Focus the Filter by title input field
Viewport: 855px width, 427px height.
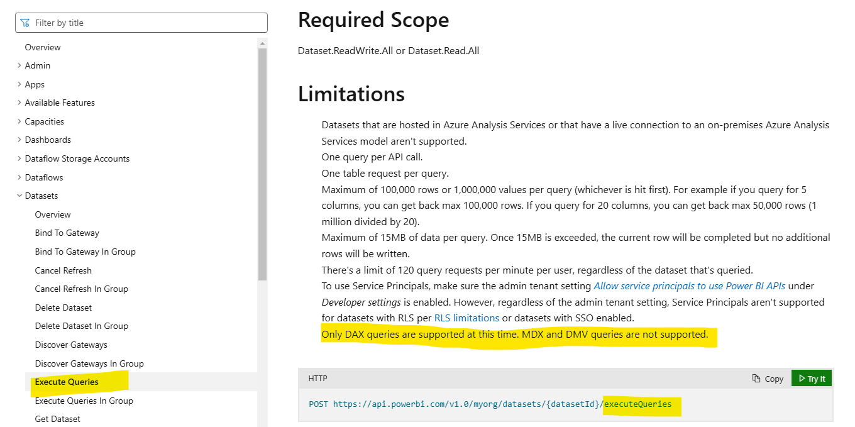(141, 23)
